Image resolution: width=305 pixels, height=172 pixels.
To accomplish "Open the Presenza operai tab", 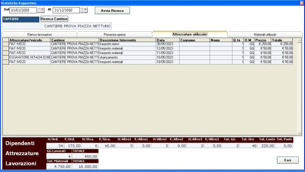I will pyautogui.click(x=115, y=35).
